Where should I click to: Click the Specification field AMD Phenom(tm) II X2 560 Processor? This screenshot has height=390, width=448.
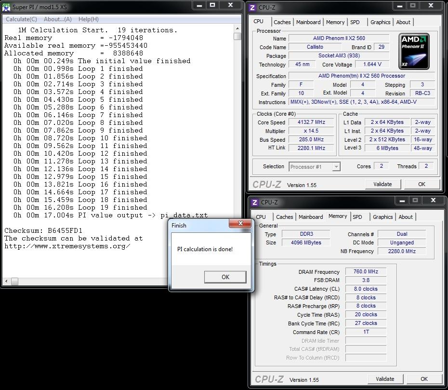click(x=362, y=76)
